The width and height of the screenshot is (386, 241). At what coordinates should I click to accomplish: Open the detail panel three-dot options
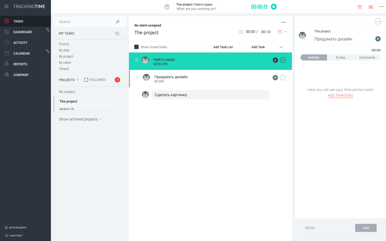(378, 21)
